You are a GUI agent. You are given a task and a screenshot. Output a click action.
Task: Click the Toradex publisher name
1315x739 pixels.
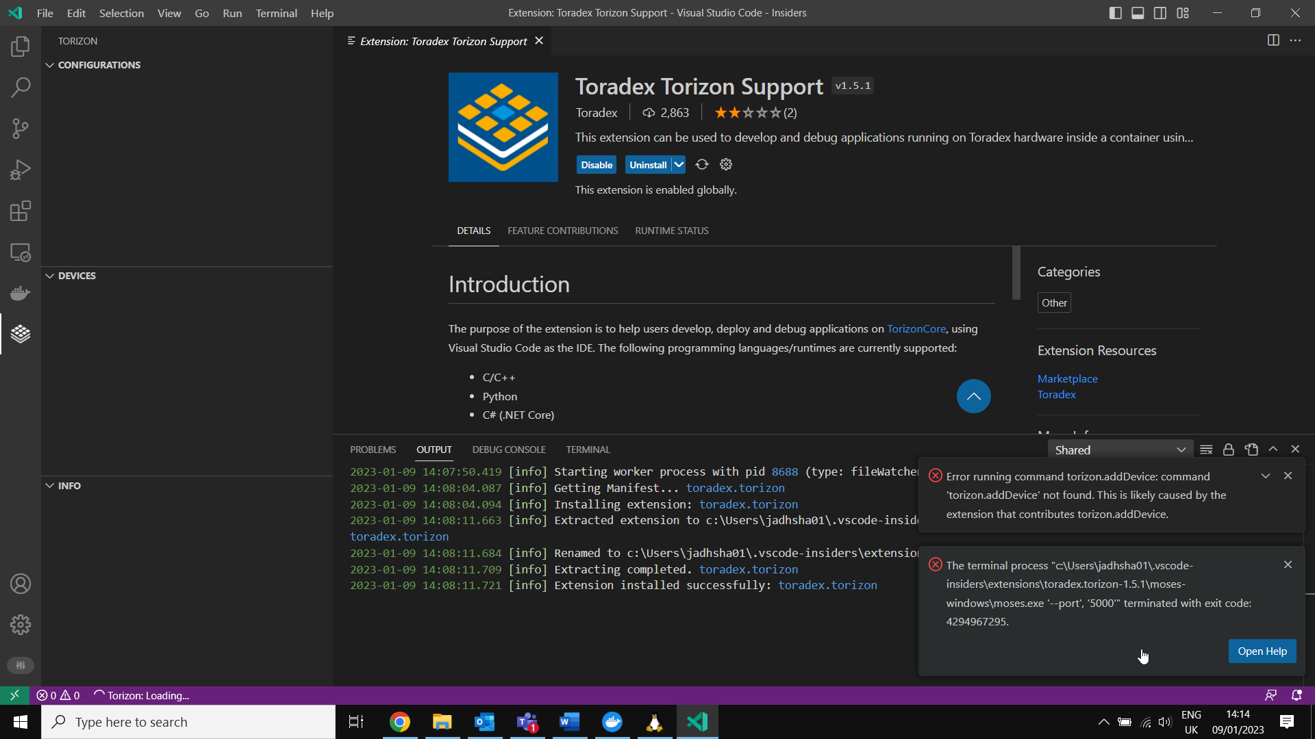(596, 113)
